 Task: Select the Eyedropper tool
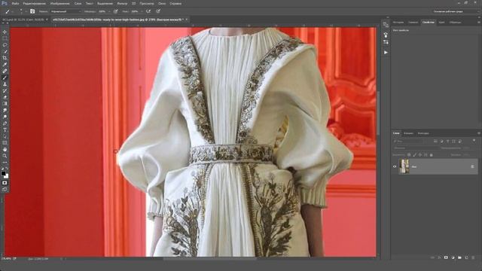tap(5, 65)
